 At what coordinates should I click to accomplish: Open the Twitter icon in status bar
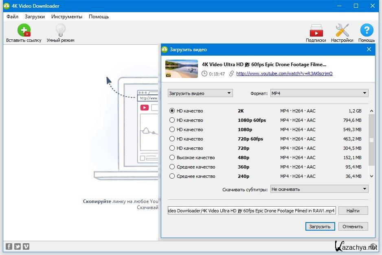coord(18,246)
